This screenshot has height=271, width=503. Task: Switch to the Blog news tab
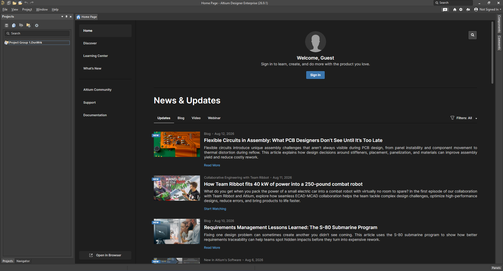tap(181, 118)
